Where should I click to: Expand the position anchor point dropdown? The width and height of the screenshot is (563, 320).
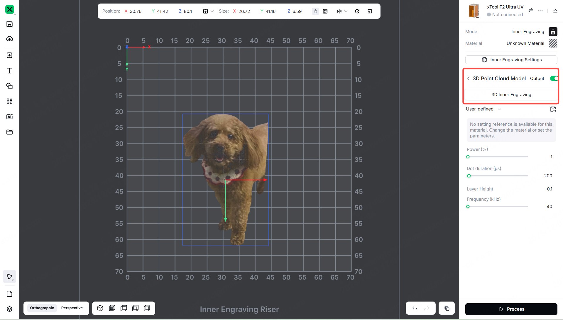coord(212,11)
